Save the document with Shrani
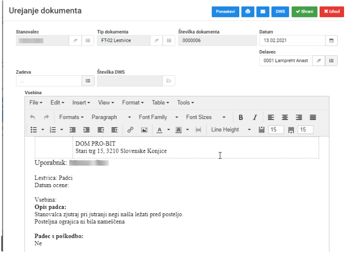Image resolution: width=345 pixels, height=256 pixels. tap(305, 12)
